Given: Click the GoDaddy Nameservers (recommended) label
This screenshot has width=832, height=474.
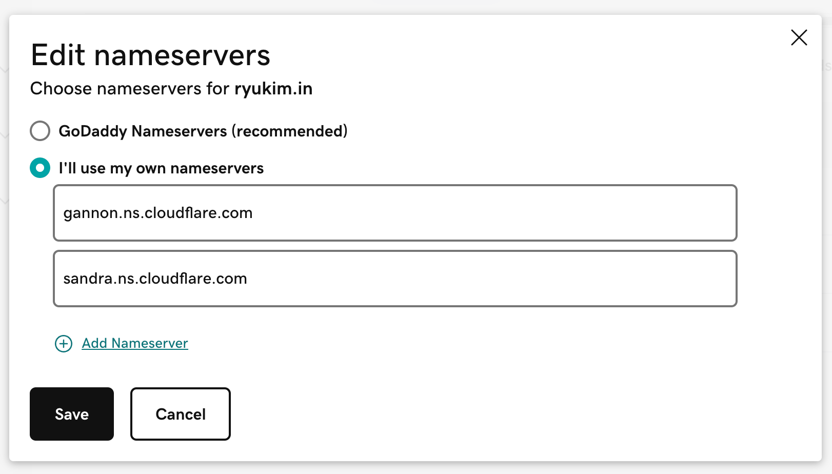Looking at the screenshot, I should coord(203,131).
